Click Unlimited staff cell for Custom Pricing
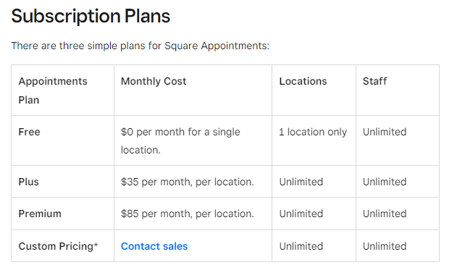Image resolution: width=457 pixels, height=278 pixels. 385,246
